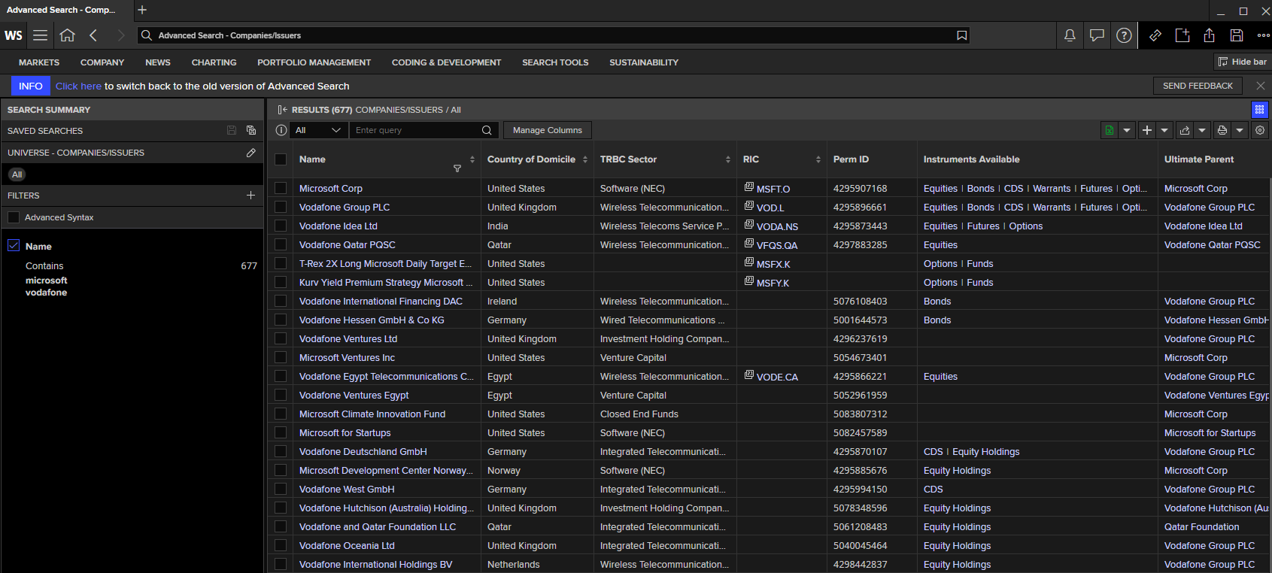Check the Vodafone Oceania Ltd row checkbox
1272x573 pixels.
tap(281, 545)
